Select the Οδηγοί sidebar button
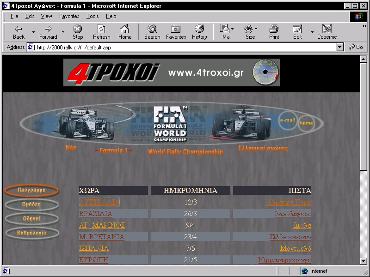 click(x=31, y=219)
